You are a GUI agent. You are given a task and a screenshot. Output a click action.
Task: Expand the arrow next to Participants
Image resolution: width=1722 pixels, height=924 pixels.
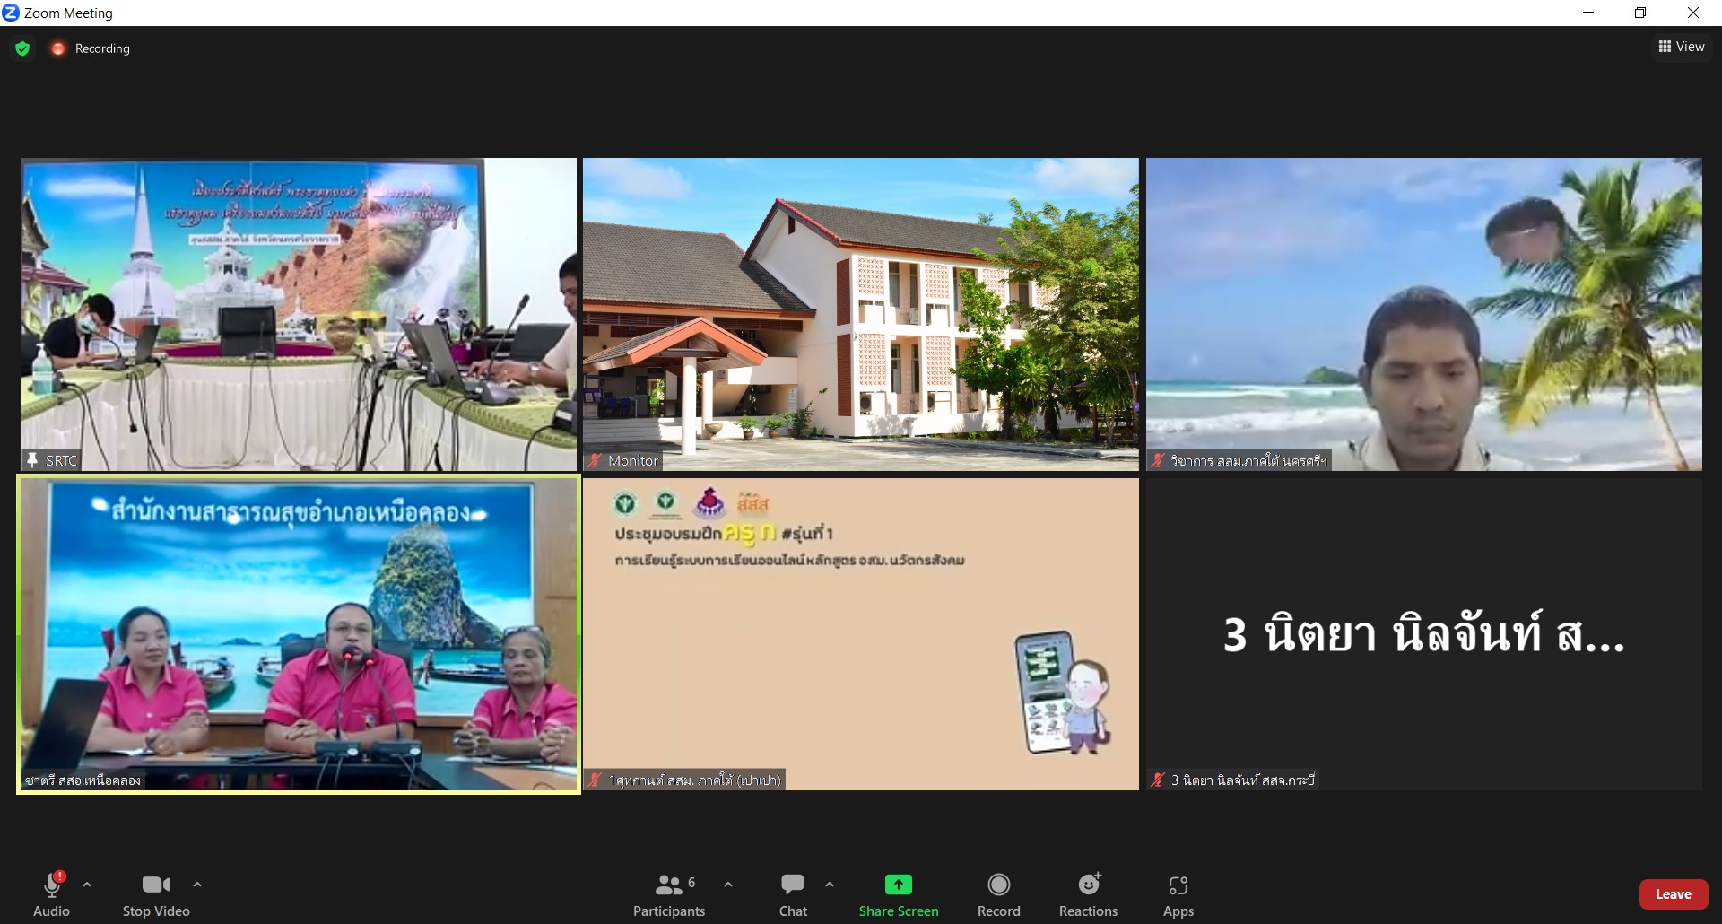pos(728,885)
